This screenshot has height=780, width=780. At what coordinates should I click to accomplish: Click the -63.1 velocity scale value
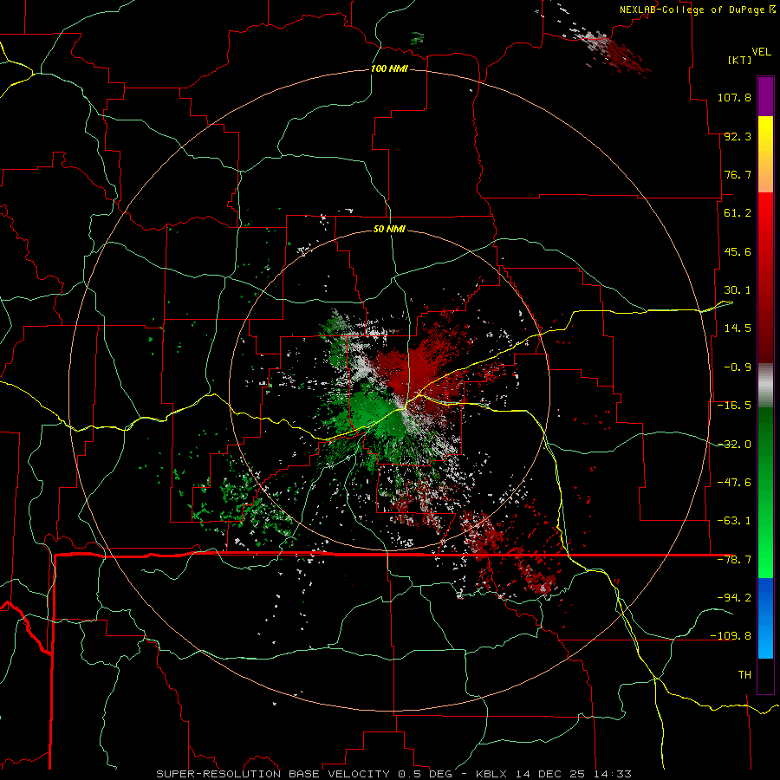click(734, 521)
